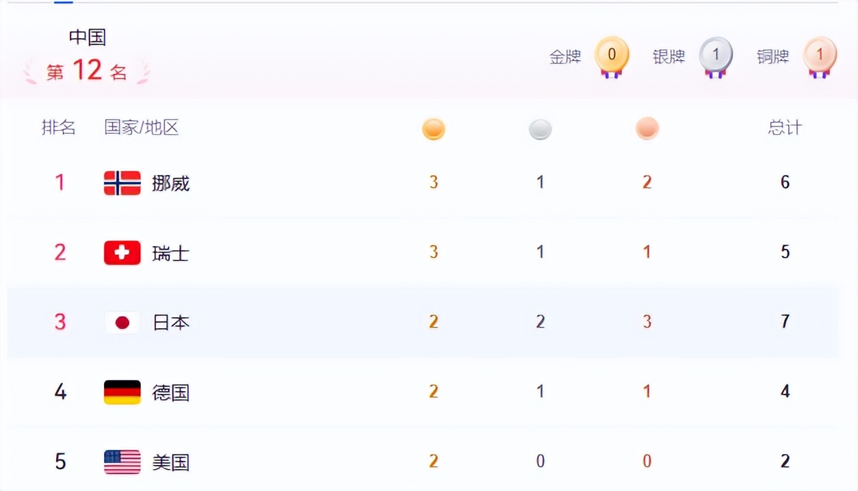
Task: Click the 国家/地区 column header
Action: 142,127
